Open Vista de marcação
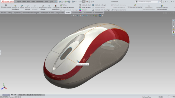The image size is (175, 98). pyautogui.click(x=27, y=7)
